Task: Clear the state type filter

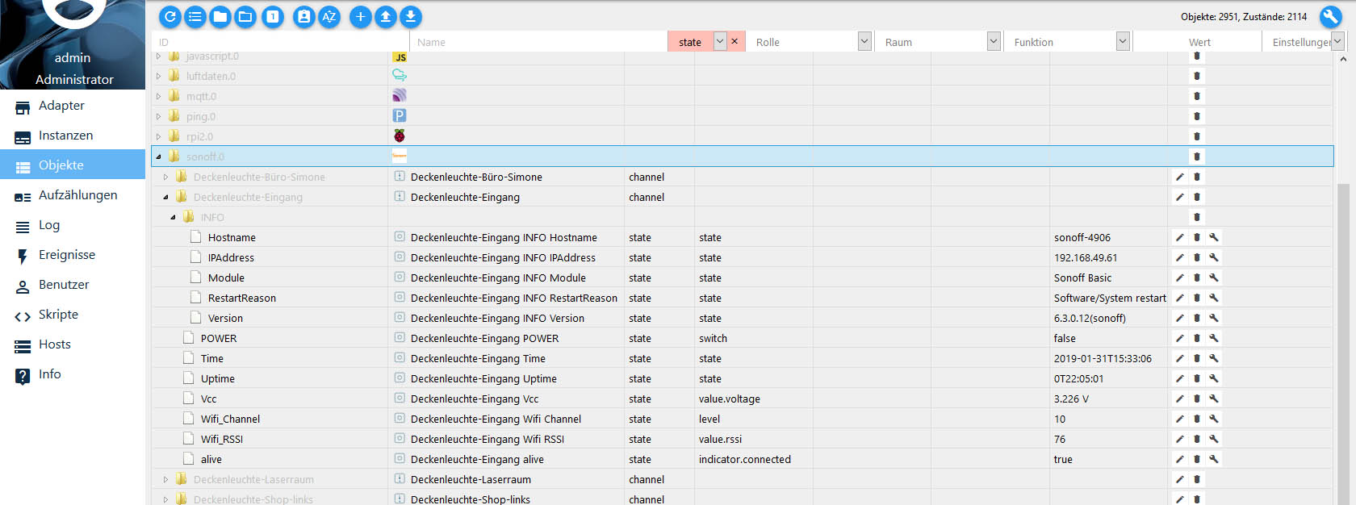Action: pyautogui.click(x=734, y=42)
